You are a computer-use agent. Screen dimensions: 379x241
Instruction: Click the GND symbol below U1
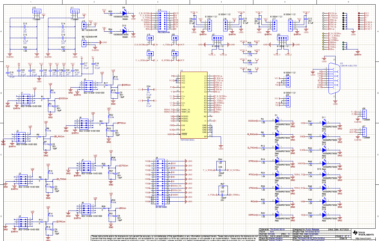[220, 147]
